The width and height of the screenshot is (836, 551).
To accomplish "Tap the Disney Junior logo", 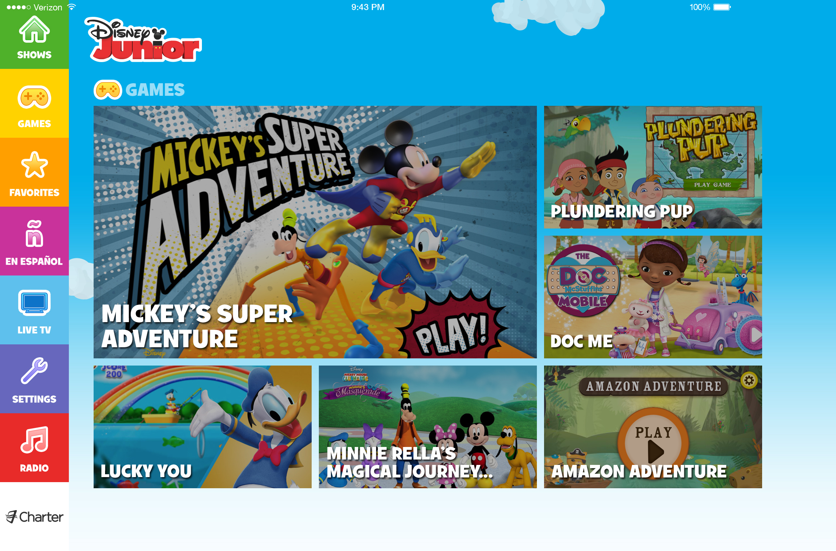I will coord(143,39).
